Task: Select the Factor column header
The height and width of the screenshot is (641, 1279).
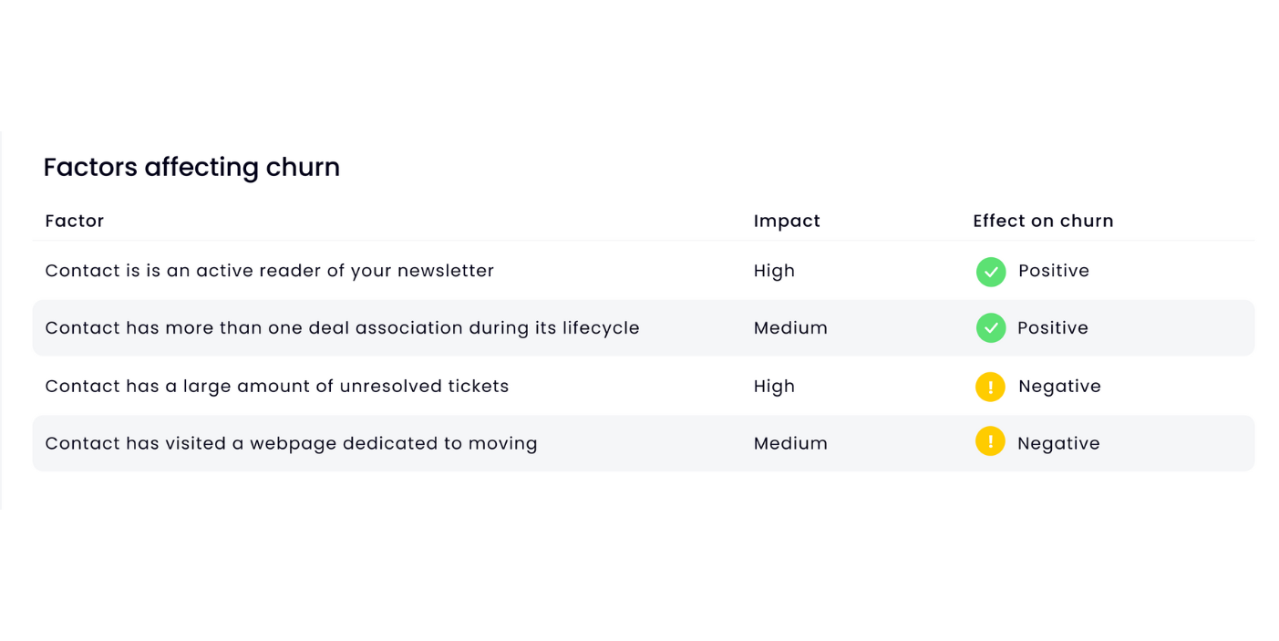Action: [x=75, y=221]
